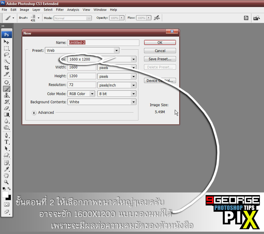Open Background Contents White dropdown
The image size is (264, 234).
[102, 102]
